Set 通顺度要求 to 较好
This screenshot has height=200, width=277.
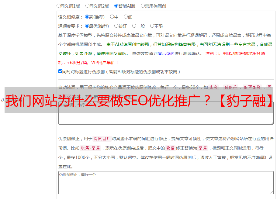116,26
